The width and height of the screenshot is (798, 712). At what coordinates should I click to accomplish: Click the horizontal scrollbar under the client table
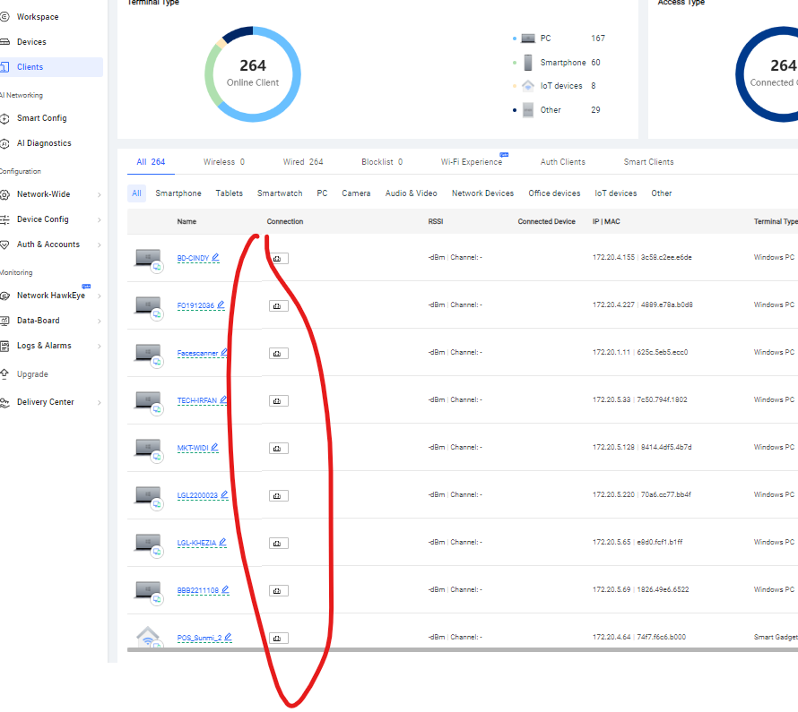[x=462, y=649]
